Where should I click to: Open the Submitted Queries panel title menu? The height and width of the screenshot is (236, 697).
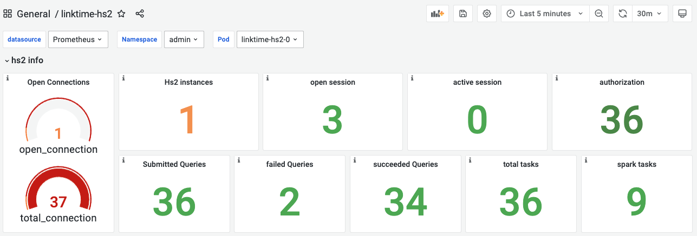[174, 164]
